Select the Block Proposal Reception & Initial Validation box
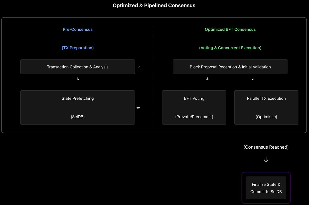This screenshot has width=309, height=205. (230, 67)
